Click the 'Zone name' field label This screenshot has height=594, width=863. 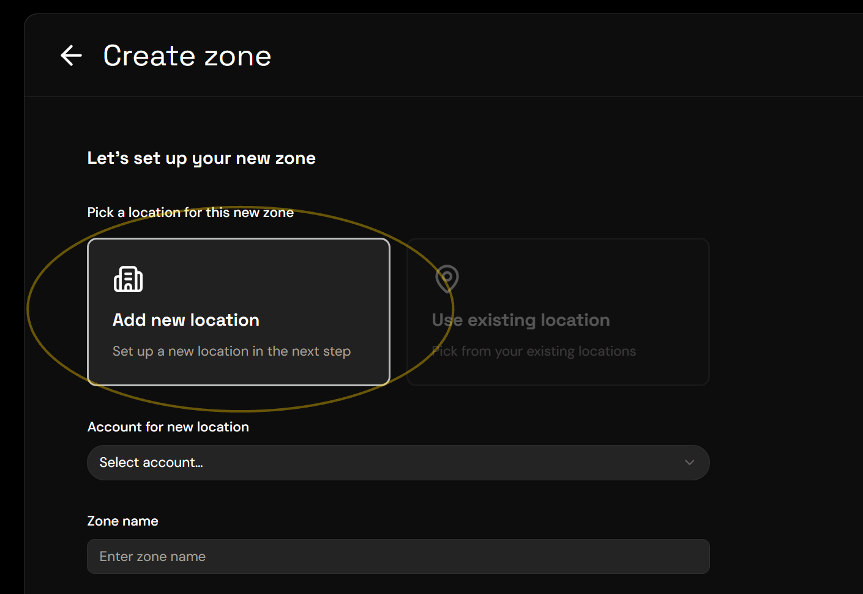point(123,521)
